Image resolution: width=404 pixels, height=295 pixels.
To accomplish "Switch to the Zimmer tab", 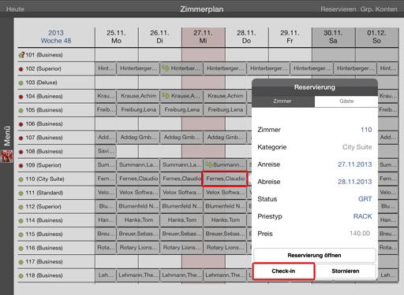I will pyautogui.click(x=283, y=101).
